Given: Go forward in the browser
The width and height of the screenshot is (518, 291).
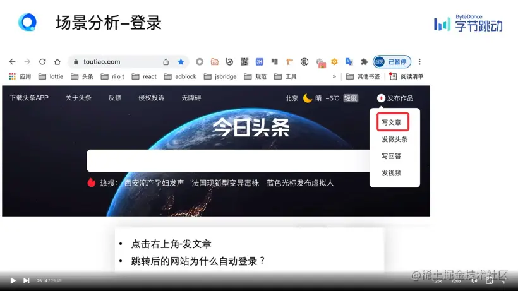Looking at the screenshot, I should pyautogui.click(x=27, y=62).
